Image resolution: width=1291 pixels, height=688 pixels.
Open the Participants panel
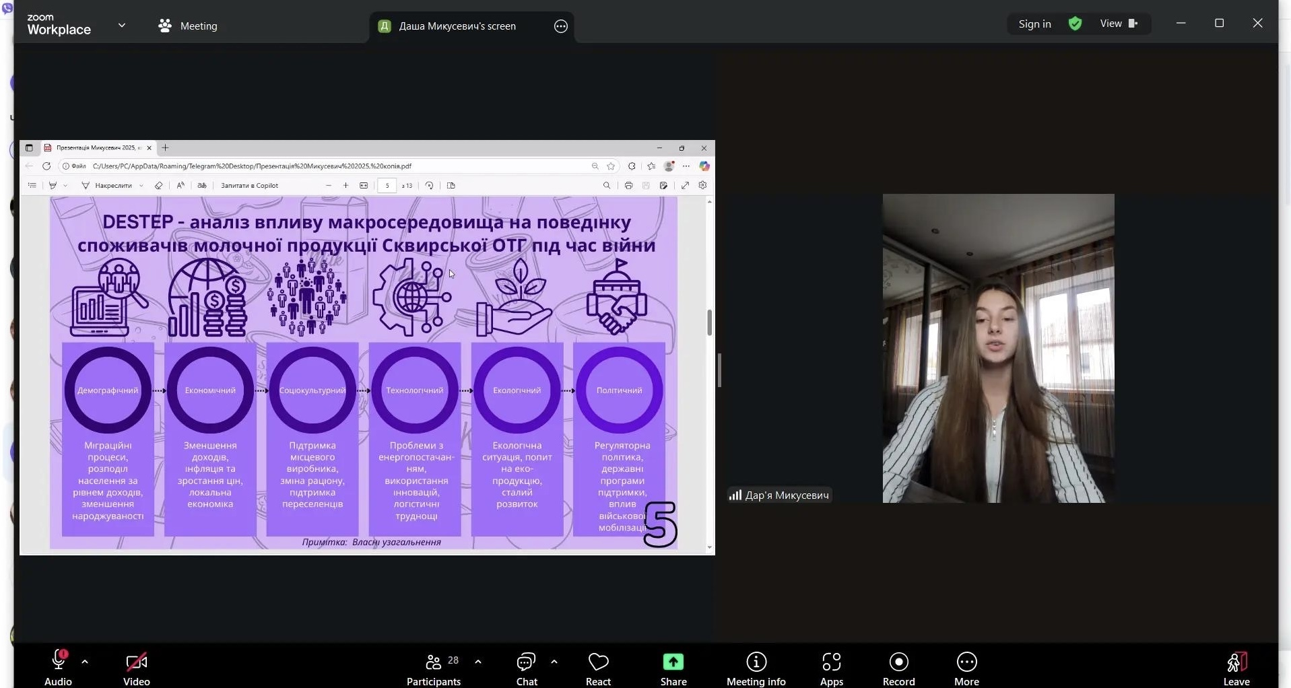coord(434,667)
